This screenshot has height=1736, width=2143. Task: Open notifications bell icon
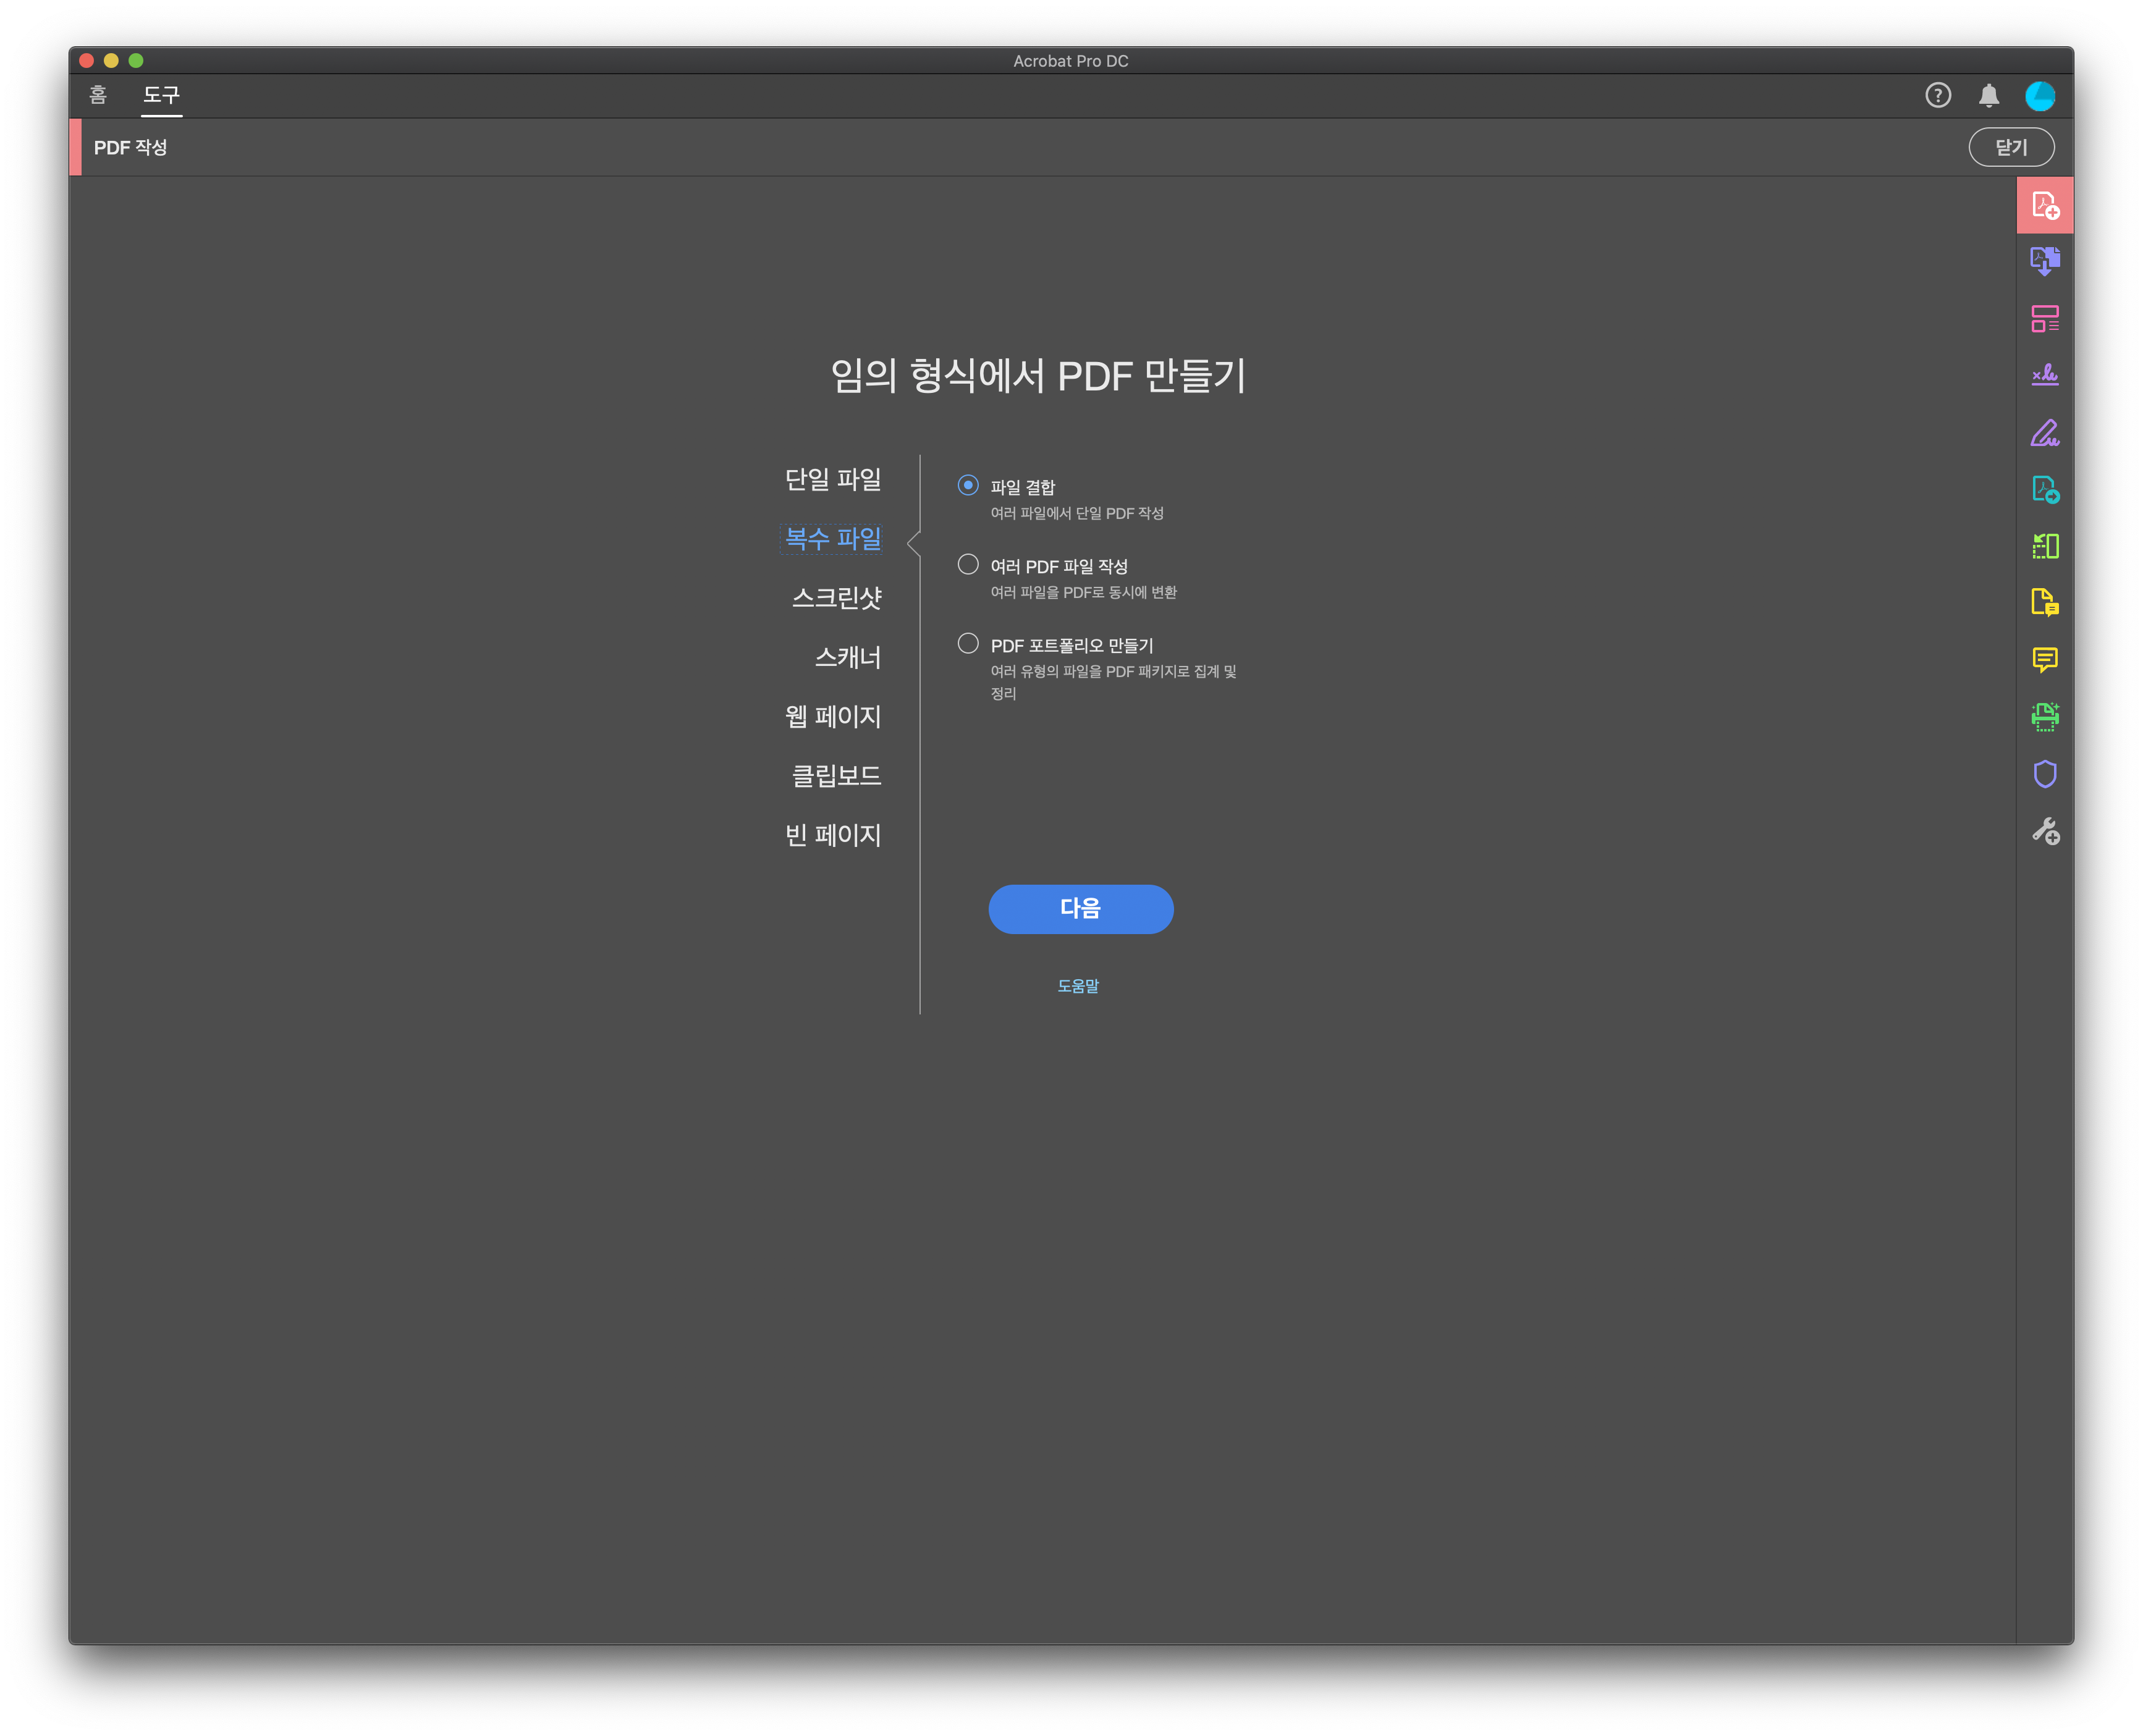[x=1988, y=96]
